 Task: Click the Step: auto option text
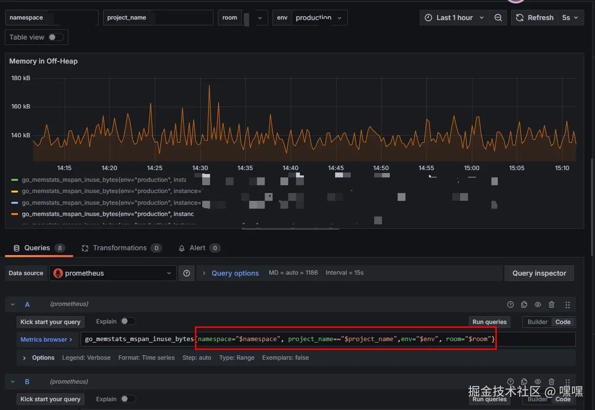point(197,358)
